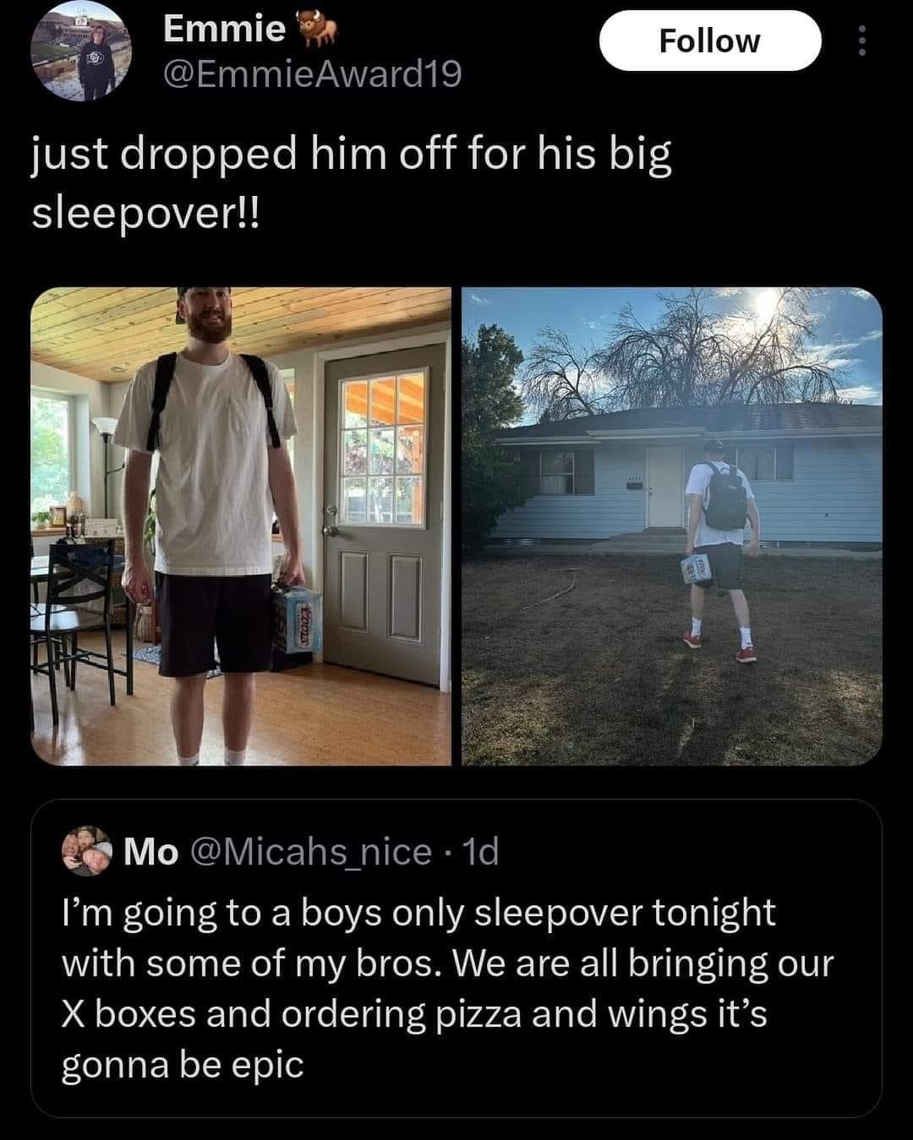
Task: Open the Mo display name in quote
Action: pos(150,852)
